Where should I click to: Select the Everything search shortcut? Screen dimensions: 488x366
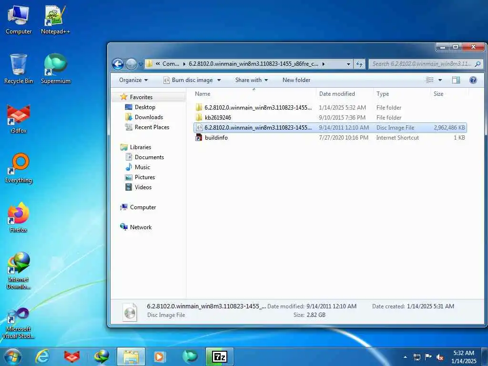(x=19, y=168)
